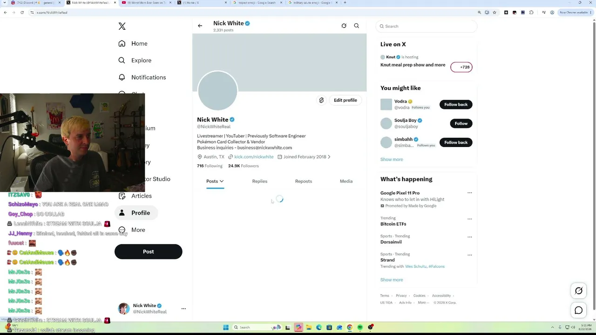Click Show more under You might like
This screenshot has height=335, width=596.
(392, 160)
